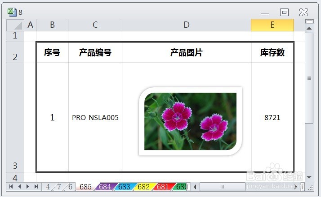The width and height of the screenshot is (321, 197).
Task: Click the window resize grip corner
Action: (310, 187)
